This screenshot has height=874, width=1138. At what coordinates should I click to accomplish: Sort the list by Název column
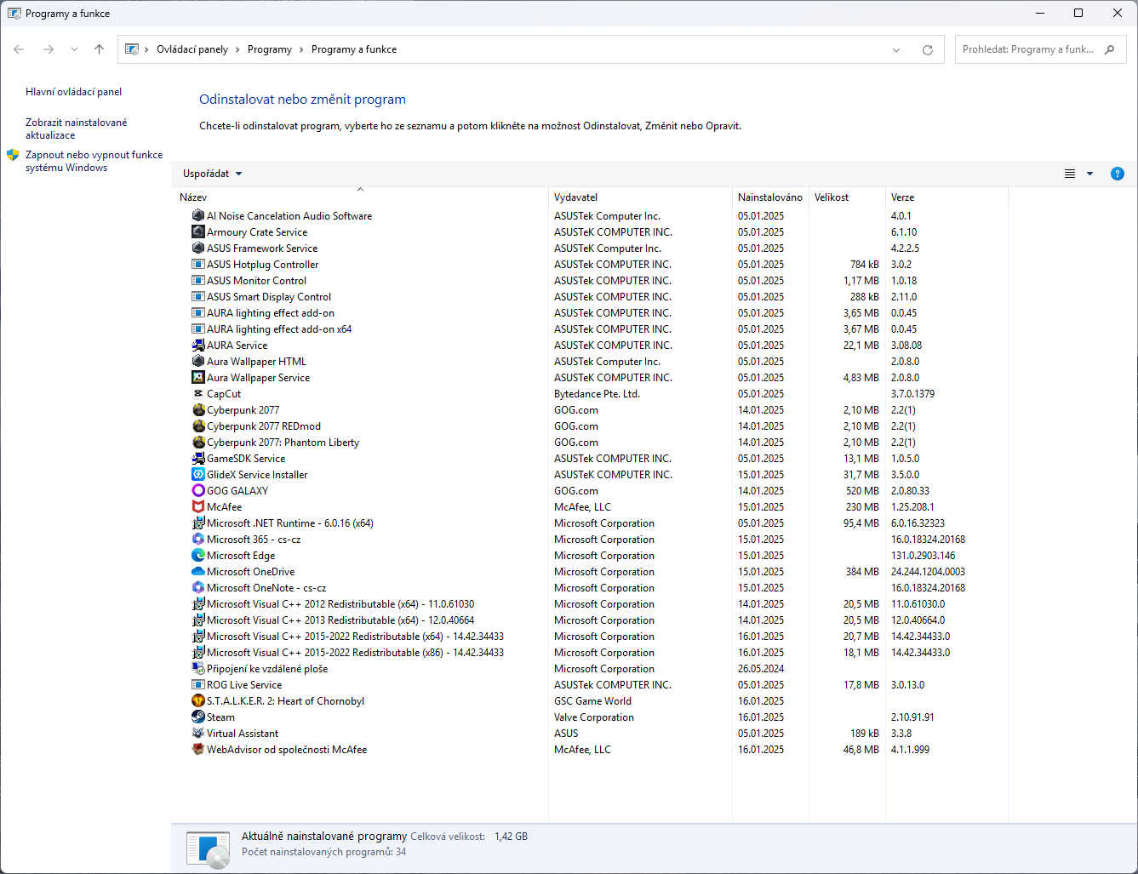[x=193, y=197]
